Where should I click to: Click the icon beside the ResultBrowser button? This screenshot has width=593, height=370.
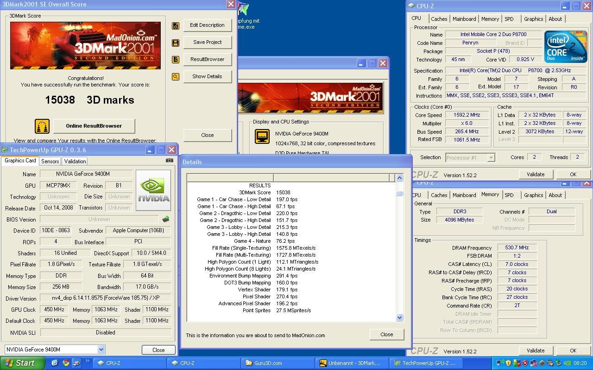[x=175, y=60]
